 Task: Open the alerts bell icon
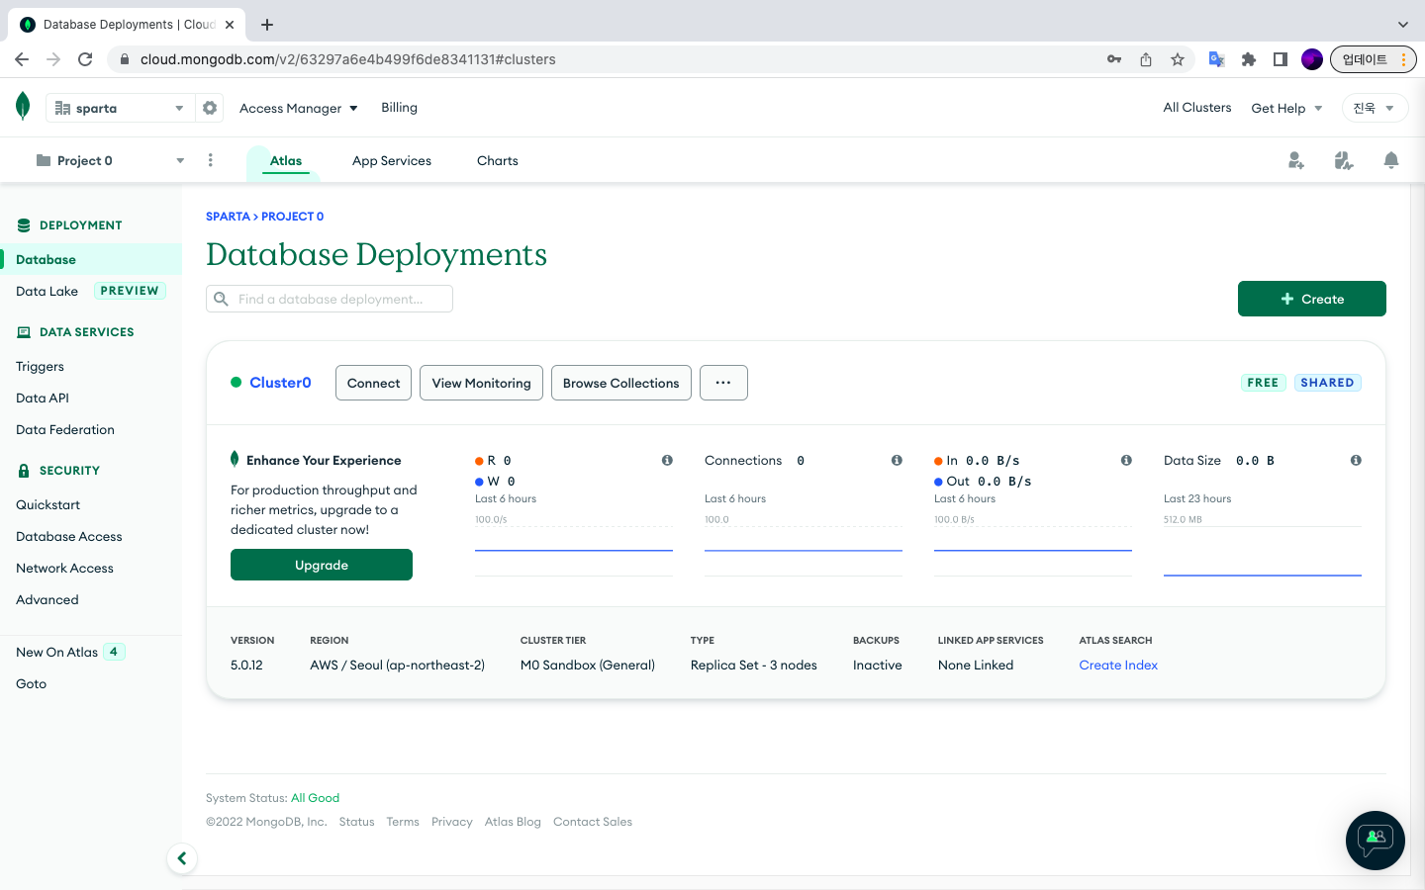click(1391, 160)
